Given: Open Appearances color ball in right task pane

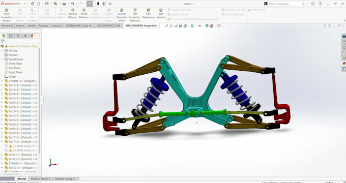Looking at the screenshot, I should click(x=344, y=64).
